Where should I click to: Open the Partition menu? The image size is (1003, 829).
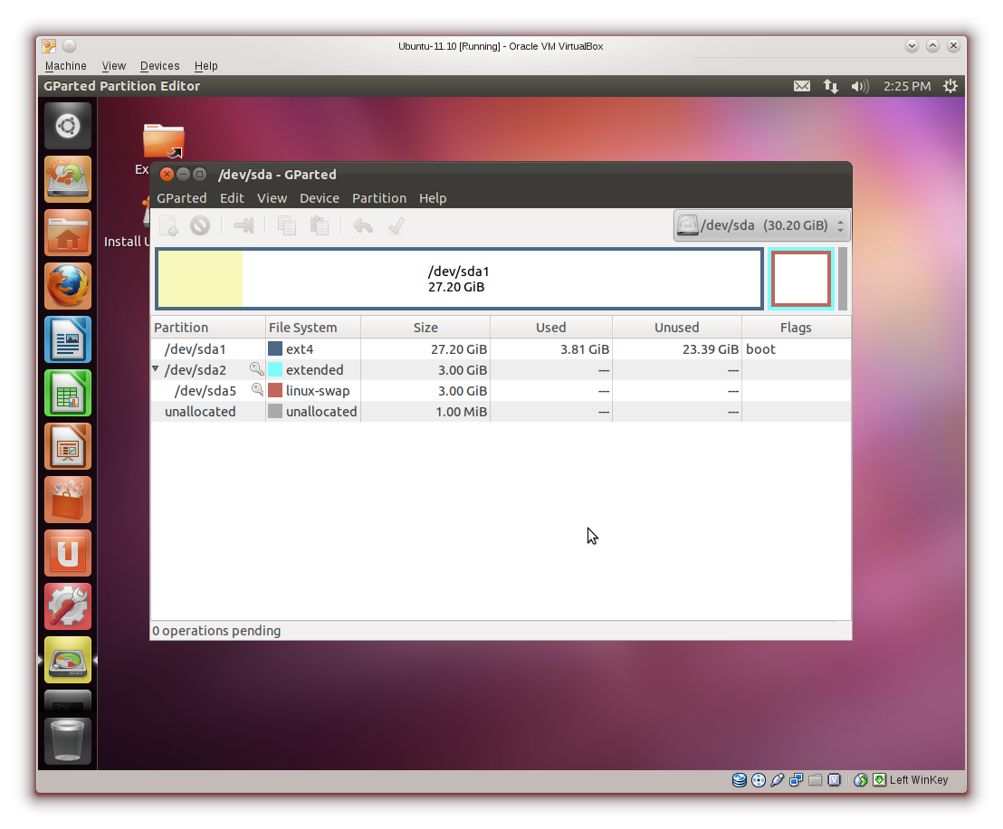[379, 198]
